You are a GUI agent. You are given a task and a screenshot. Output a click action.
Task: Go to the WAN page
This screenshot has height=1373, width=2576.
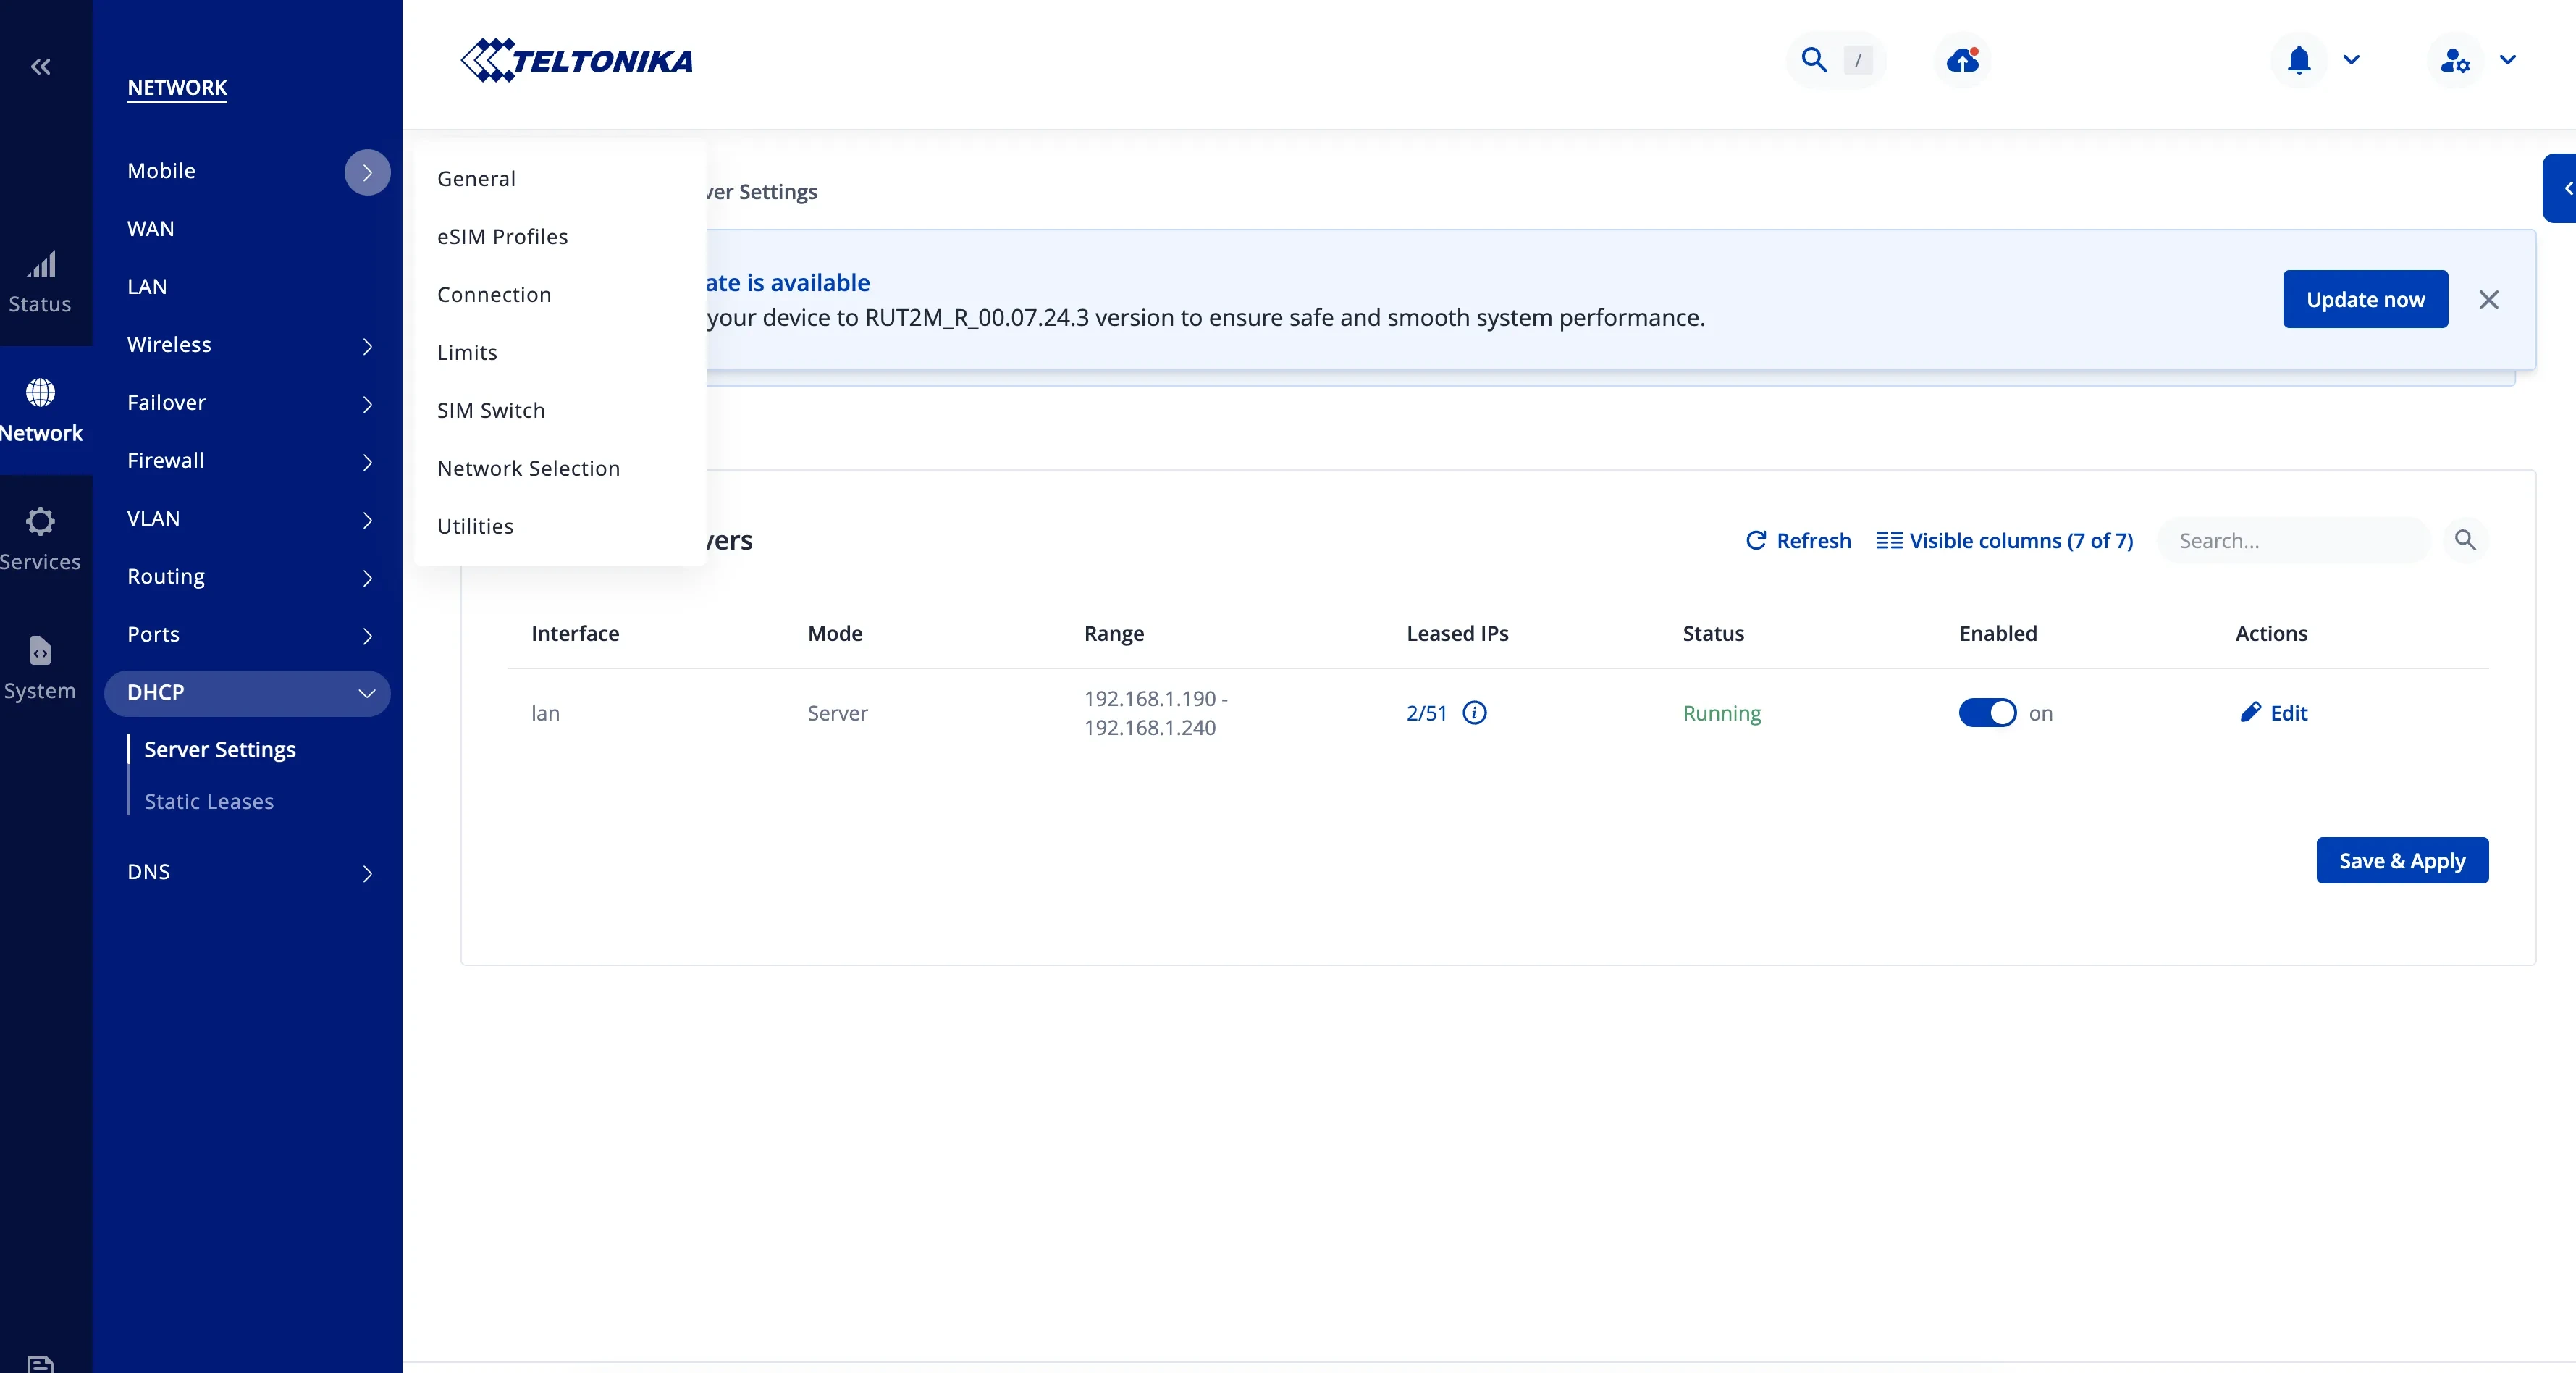(x=151, y=229)
